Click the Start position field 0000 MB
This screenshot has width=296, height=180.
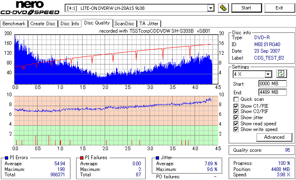tap(272, 84)
